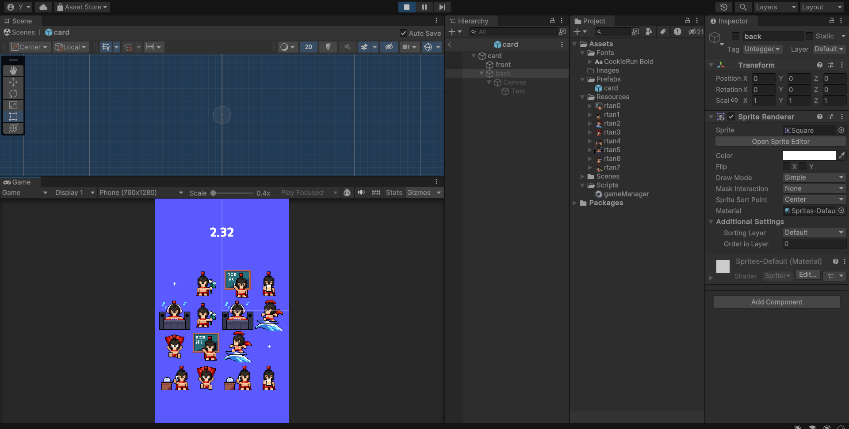Image resolution: width=849 pixels, height=429 pixels.
Task: Toggle Flip X checkbox
Action: pyautogui.click(x=786, y=166)
